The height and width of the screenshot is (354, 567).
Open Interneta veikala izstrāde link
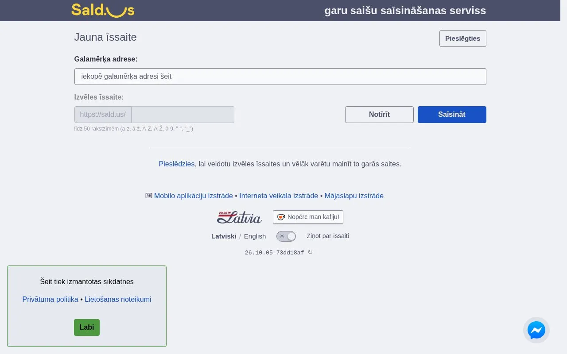[279, 196]
